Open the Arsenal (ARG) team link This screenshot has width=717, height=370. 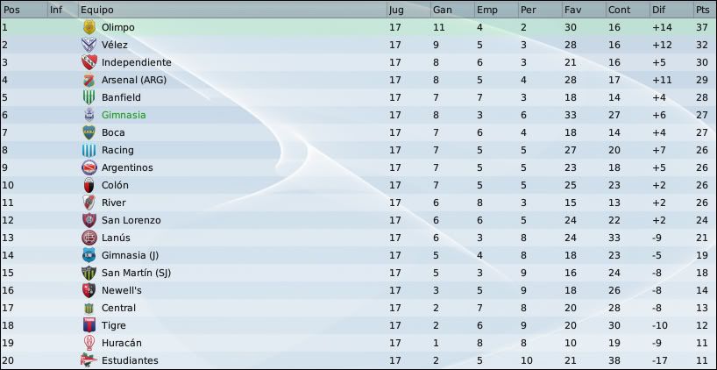tap(134, 80)
